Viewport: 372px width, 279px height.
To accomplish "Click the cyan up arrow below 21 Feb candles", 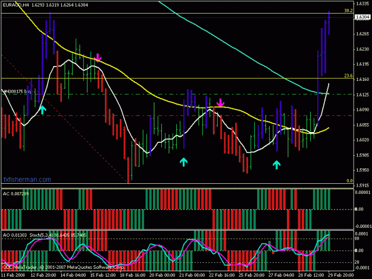I will click(x=183, y=162).
